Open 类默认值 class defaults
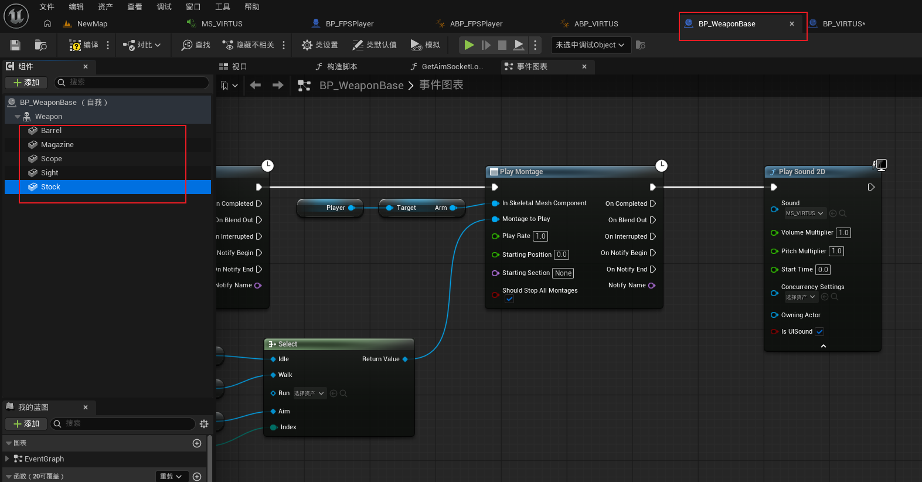The image size is (922, 482). click(374, 45)
